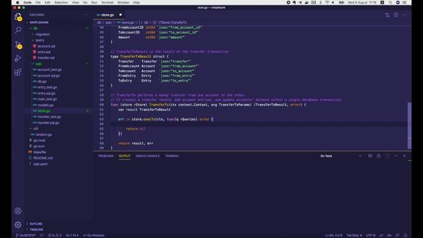
Task: Toggle output scroll lock icon
Action: coord(379,156)
